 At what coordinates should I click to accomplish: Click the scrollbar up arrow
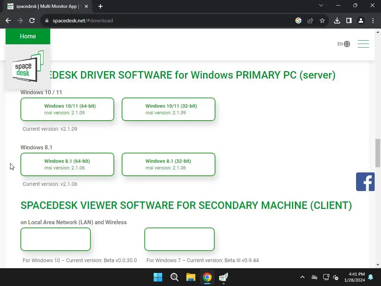pos(378,32)
